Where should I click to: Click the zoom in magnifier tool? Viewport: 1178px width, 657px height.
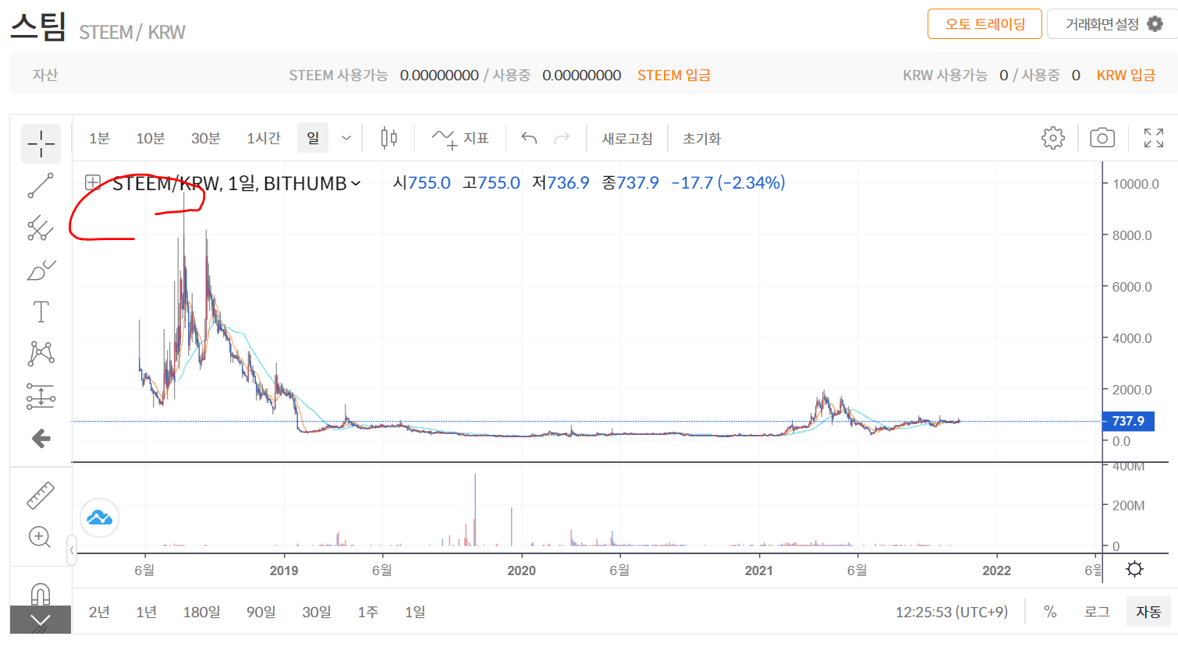pyautogui.click(x=40, y=537)
